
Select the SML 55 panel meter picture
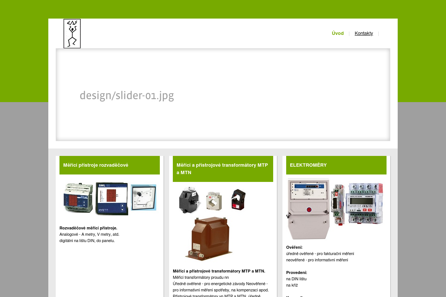(x=112, y=199)
